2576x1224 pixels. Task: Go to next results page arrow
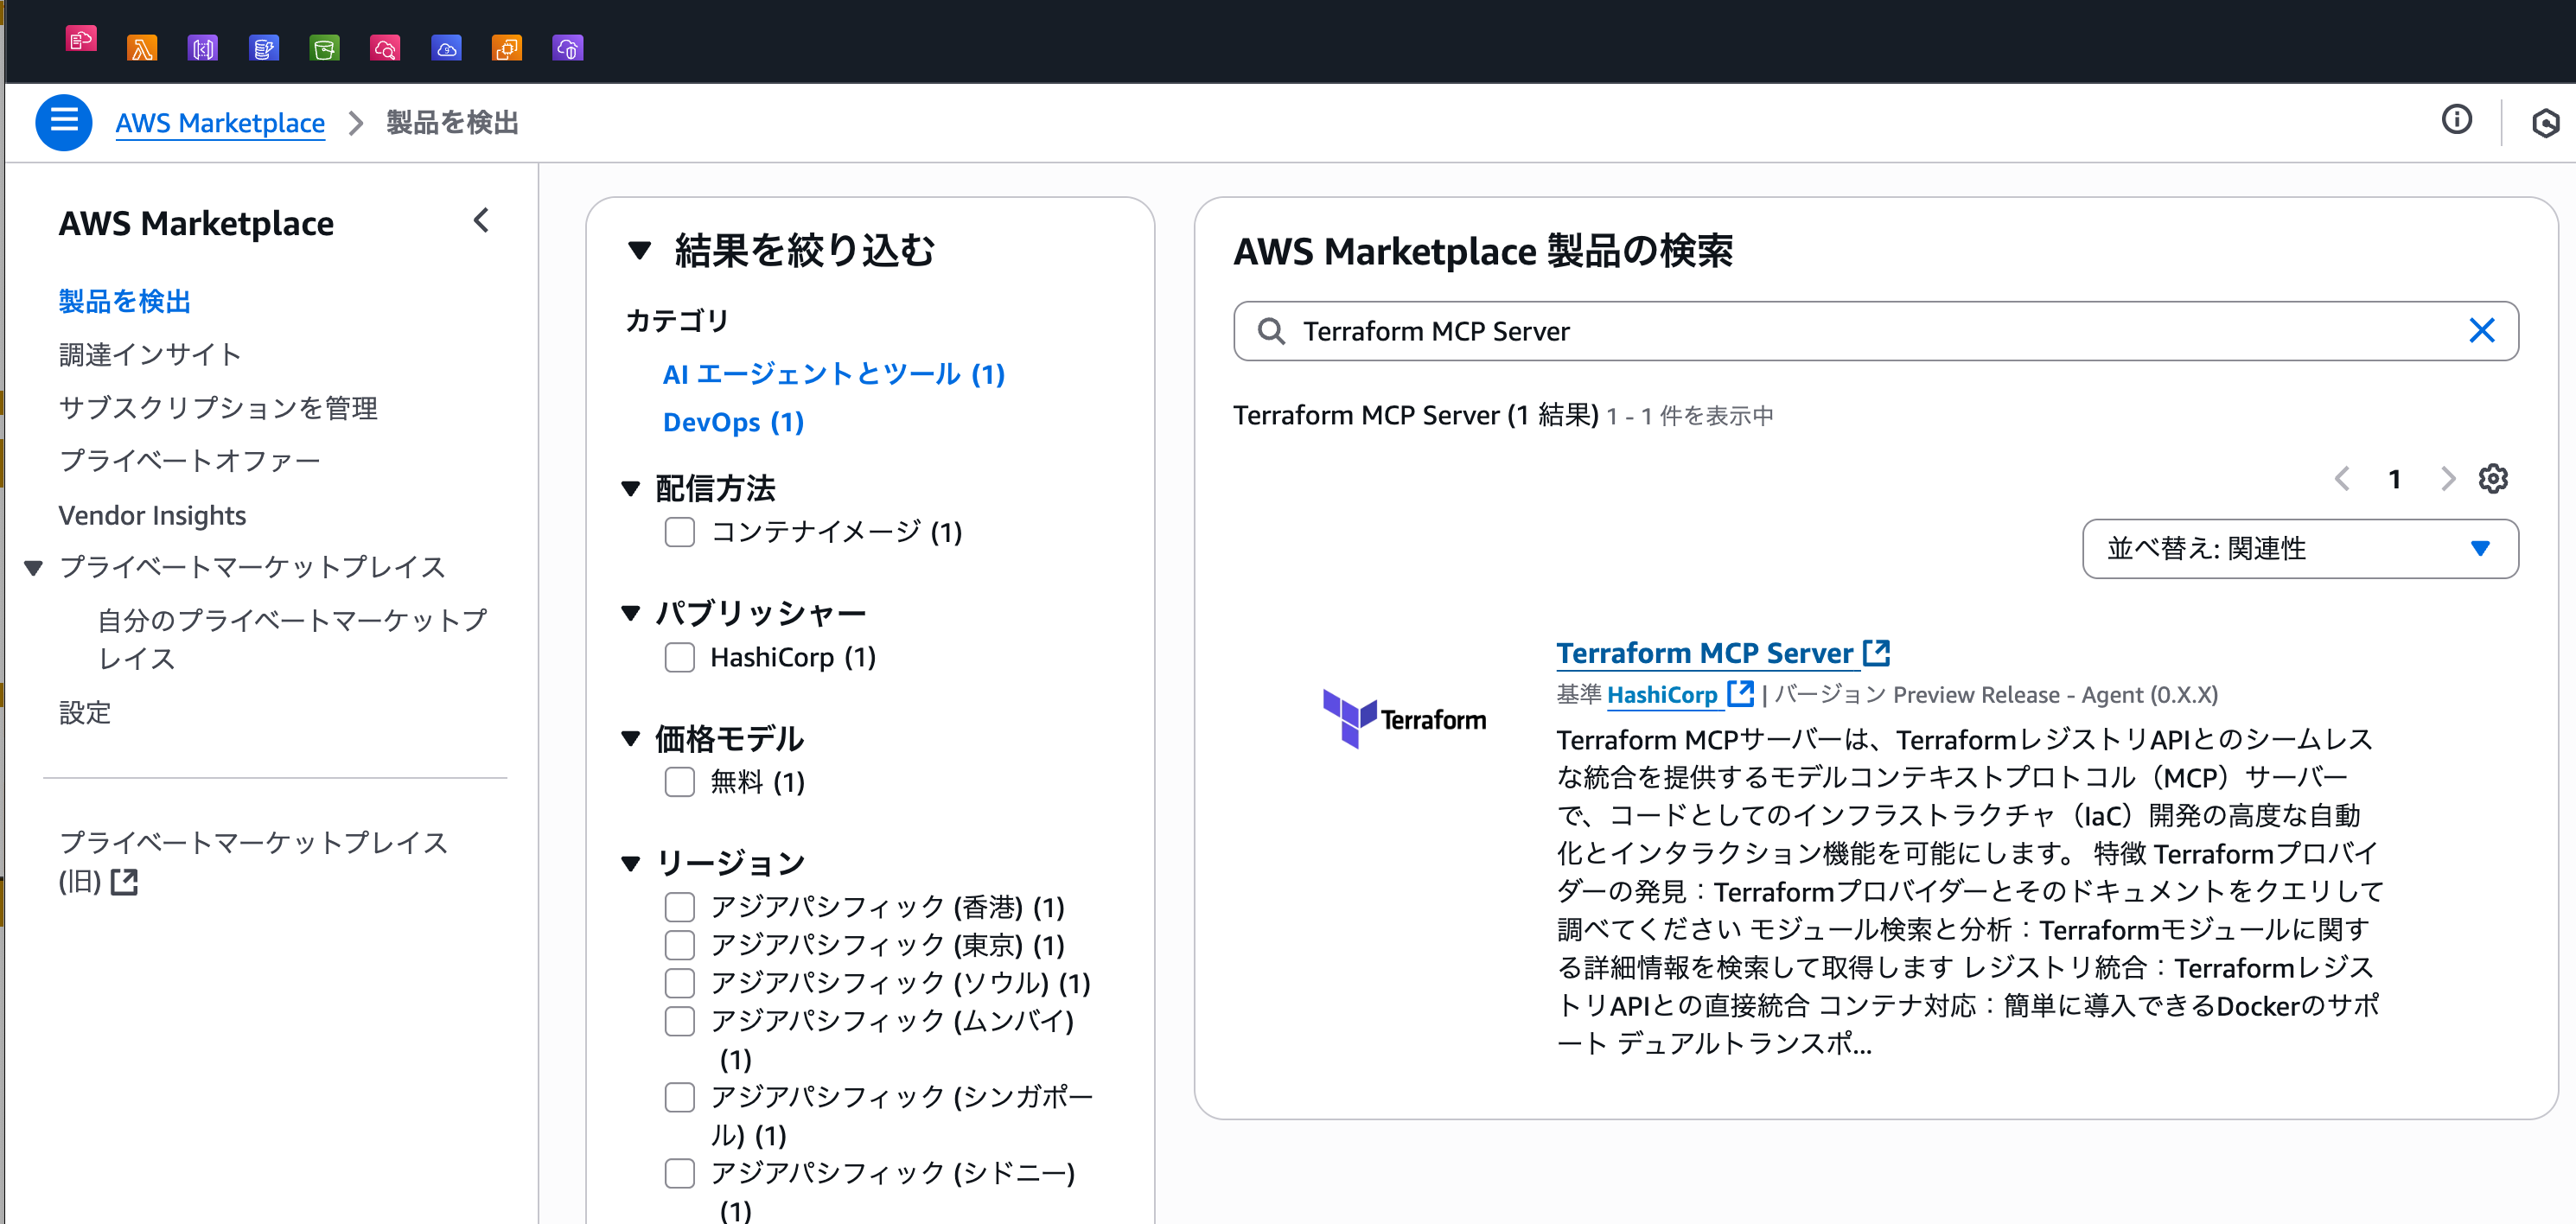click(2447, 479)
